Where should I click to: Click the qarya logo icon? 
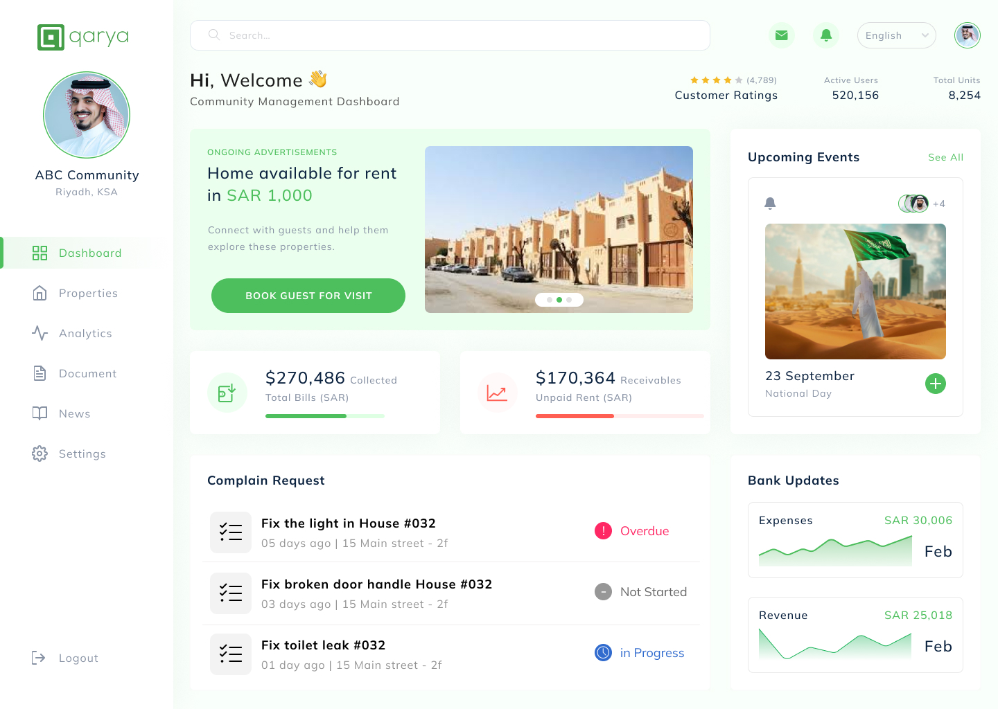(51, 37)
